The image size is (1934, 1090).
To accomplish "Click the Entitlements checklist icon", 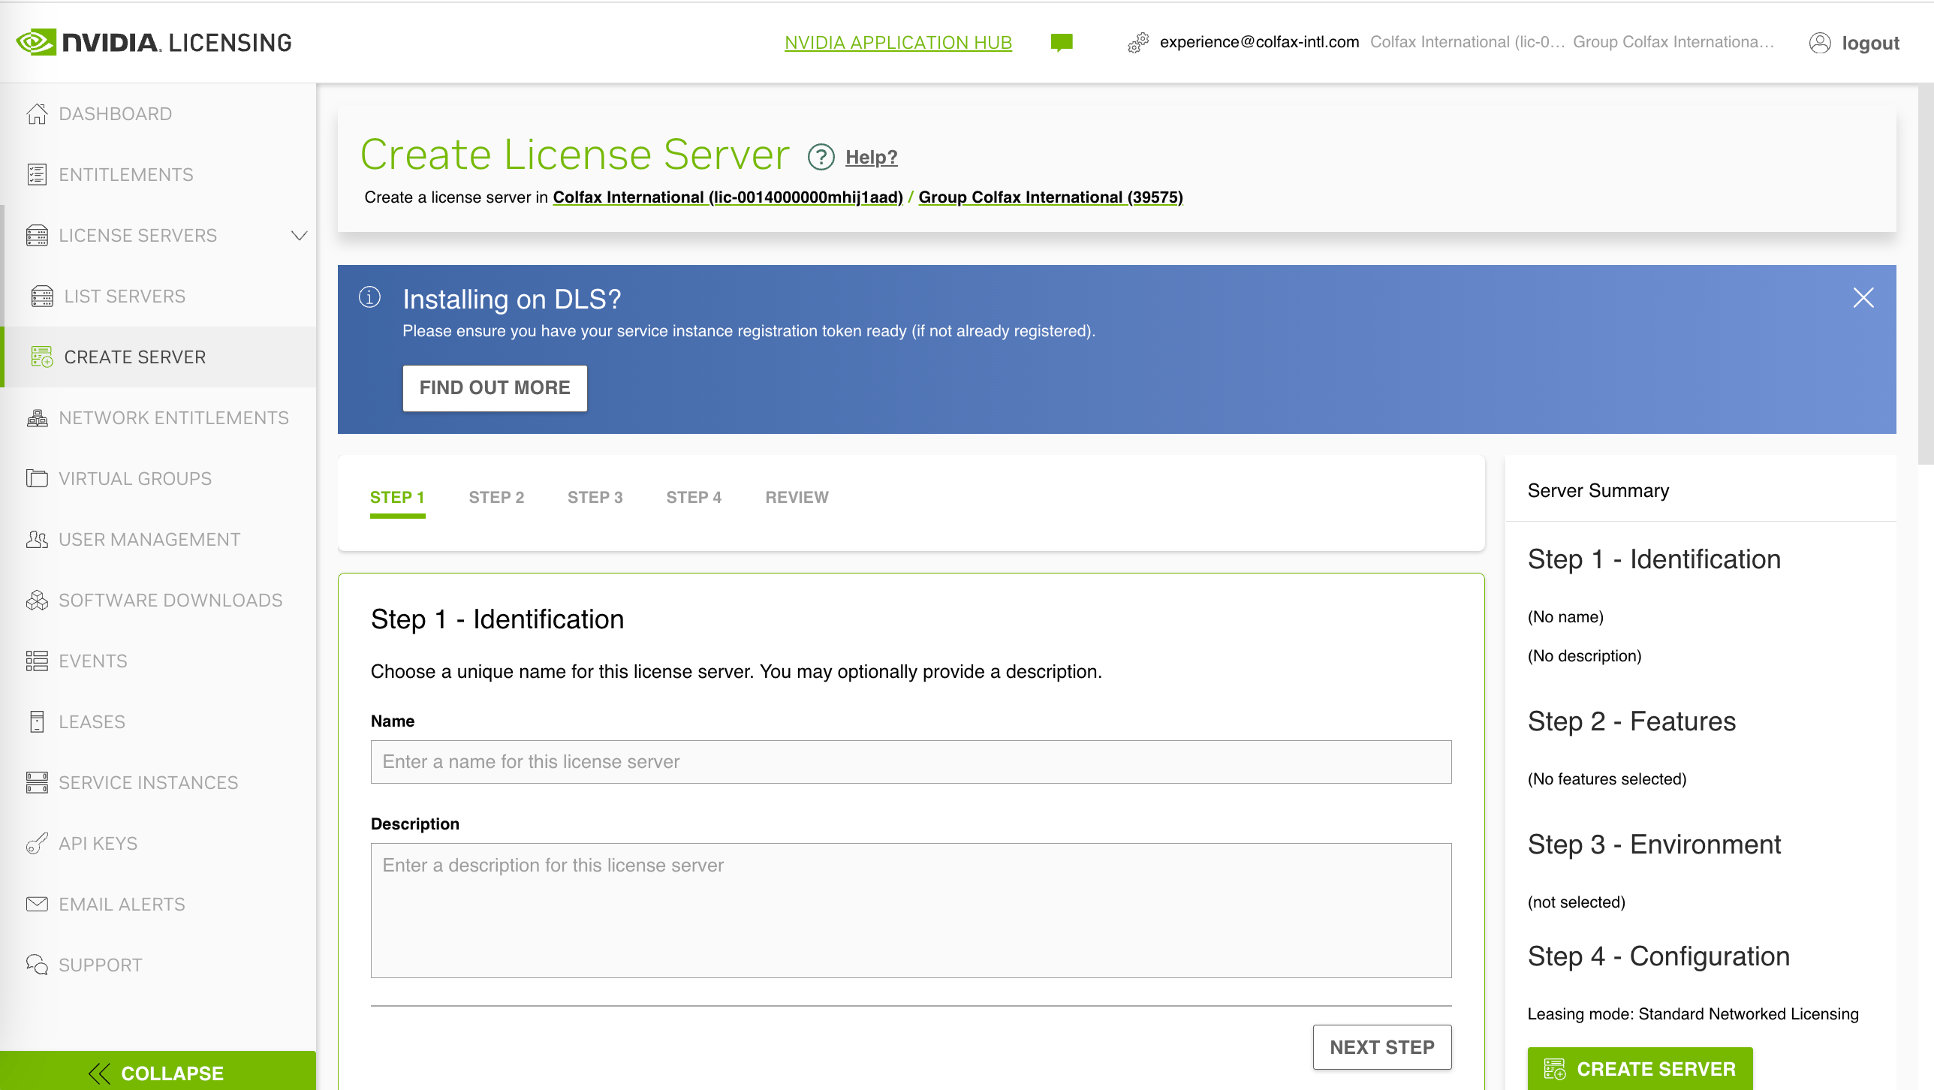I will pos(37,174).
